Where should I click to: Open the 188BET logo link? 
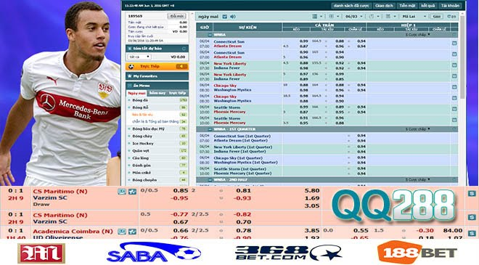(x=417, y=253)
